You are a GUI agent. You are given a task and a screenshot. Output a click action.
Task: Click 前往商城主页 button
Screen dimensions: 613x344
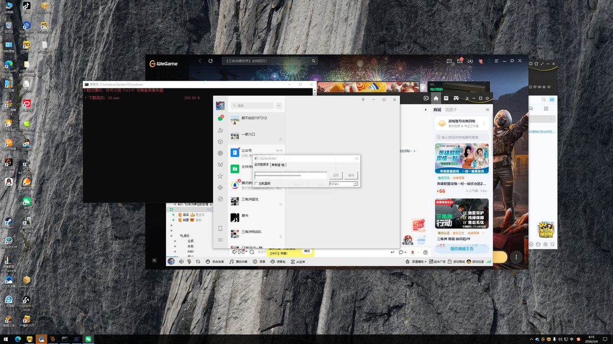(x=462, y=248)
